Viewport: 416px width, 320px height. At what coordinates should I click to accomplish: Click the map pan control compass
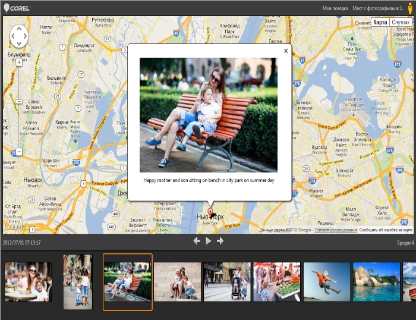(18, 36)
